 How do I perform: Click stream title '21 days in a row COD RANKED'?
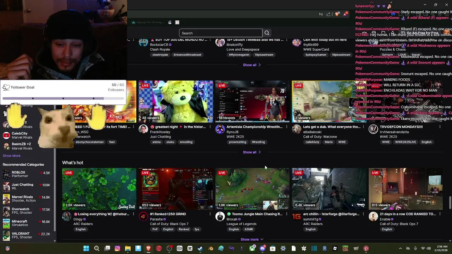pyautogui.click(x=408, y=214)
